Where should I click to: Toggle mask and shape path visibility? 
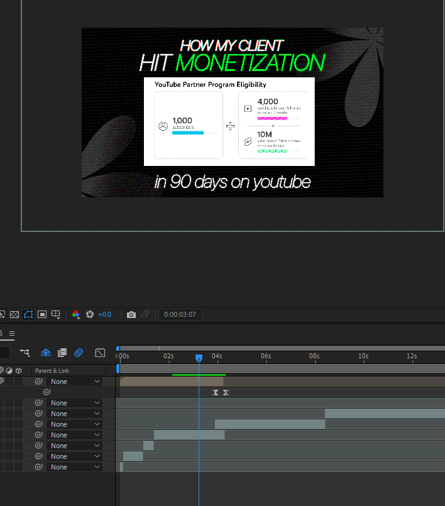click(x=28, y=315)
